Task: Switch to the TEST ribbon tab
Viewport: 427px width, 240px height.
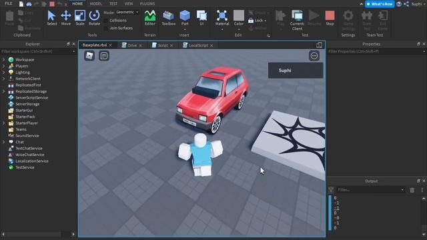Action: [x=113, y=4]
